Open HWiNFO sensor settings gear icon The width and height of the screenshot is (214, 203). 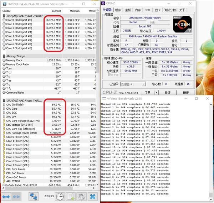(81, 197)
